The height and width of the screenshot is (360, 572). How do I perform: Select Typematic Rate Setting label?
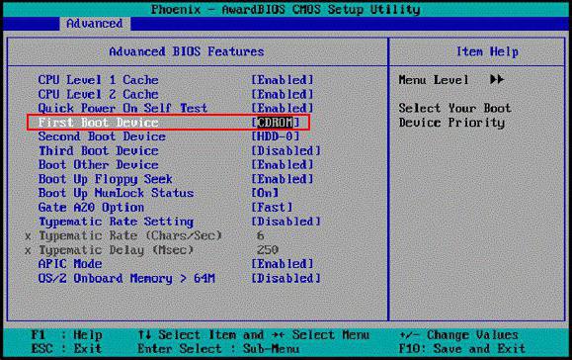click(x=116, y=222)
